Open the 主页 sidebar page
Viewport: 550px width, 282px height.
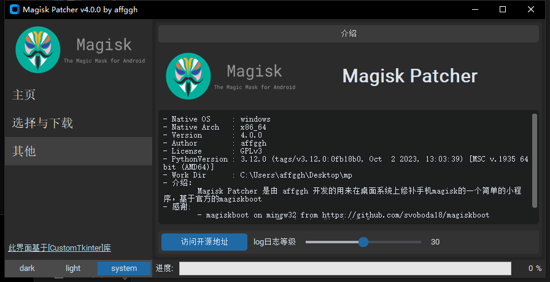coord(79,95)
